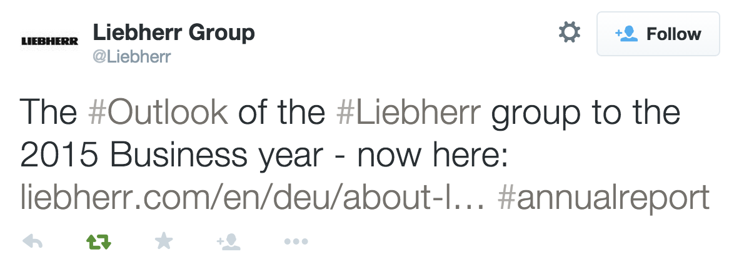Undo the green retweet

click(98, 242)
